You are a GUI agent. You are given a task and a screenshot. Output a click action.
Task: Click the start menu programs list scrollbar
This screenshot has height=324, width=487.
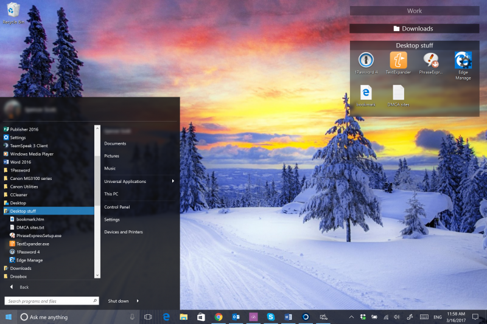(97, 182)
